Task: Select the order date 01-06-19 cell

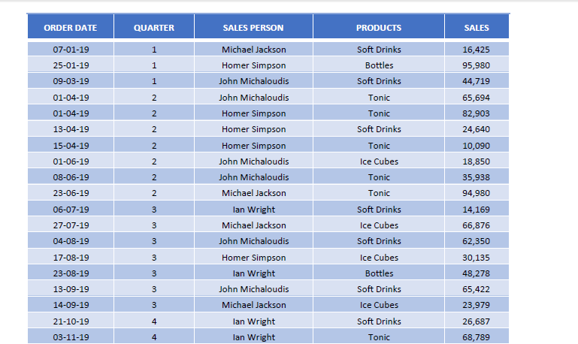Action: (71, 161)
